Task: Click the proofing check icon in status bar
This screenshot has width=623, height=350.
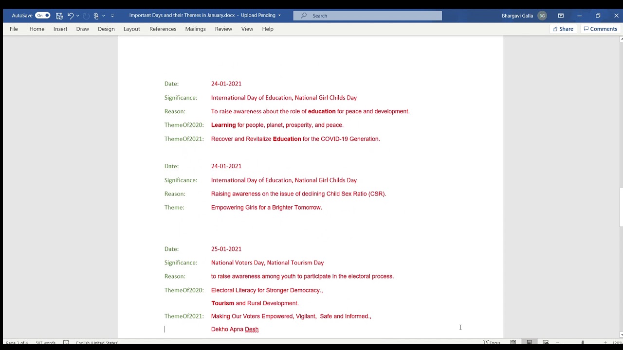Action: (x=66, y=343)
